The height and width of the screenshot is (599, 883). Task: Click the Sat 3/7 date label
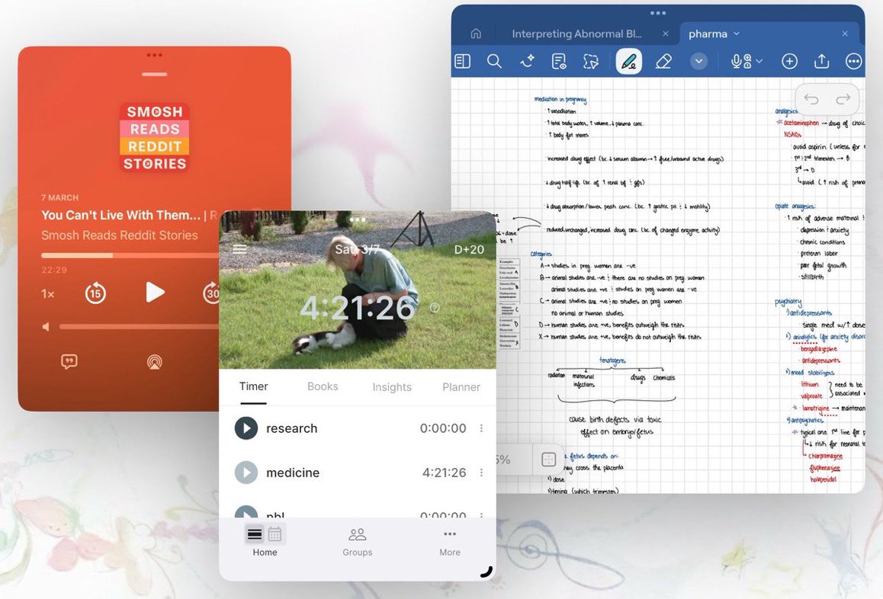tap(356, 249)
